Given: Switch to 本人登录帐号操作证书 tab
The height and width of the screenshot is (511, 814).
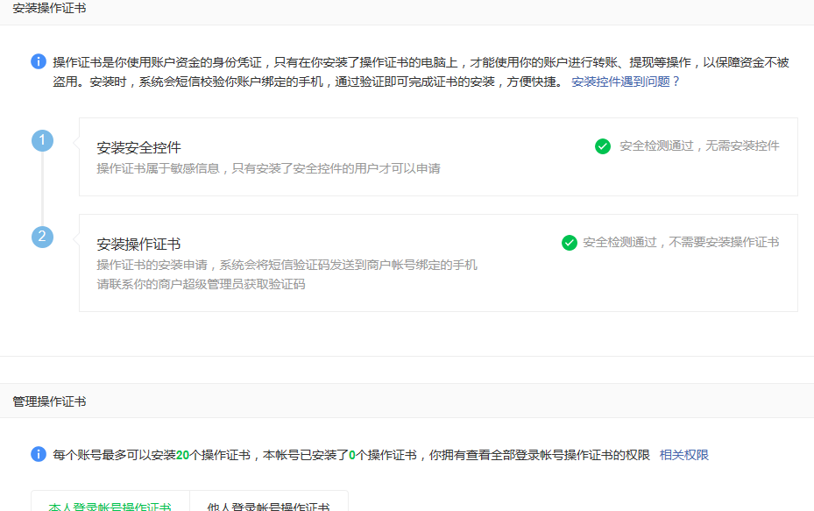Looking at the screenshot, I should coord(110,506).
